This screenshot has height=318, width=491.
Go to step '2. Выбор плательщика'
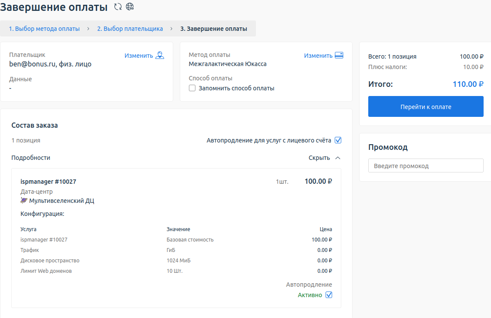pos(130,29)
